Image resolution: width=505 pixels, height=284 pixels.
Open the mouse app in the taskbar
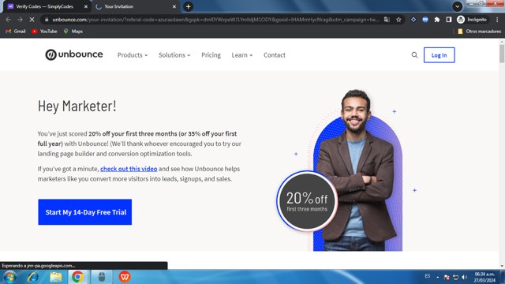pyautogui.click(x=102, y=277)
